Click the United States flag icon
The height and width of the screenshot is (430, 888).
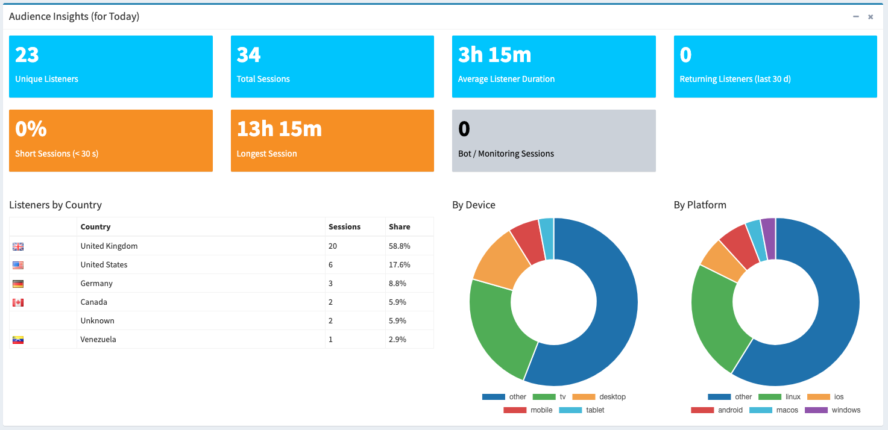pyautogui.click(x=18, y=265)
